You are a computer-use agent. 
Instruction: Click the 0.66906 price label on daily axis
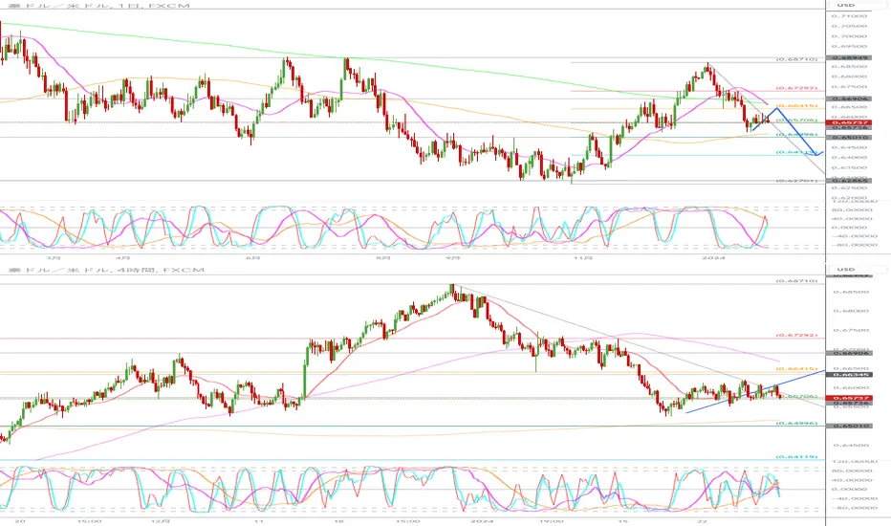849,99
